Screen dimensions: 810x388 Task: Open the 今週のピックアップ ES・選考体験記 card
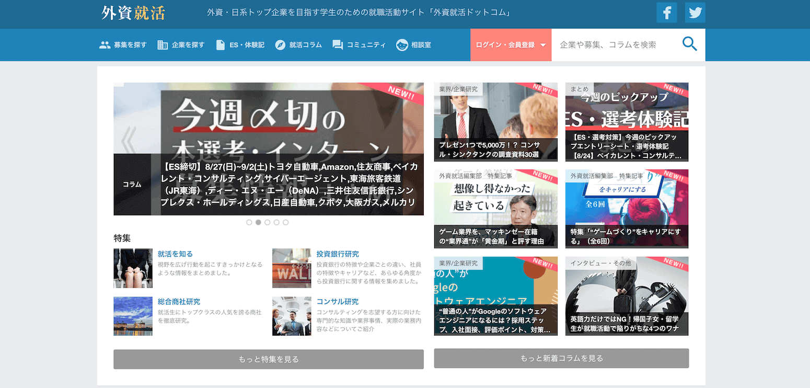[627, 122]
